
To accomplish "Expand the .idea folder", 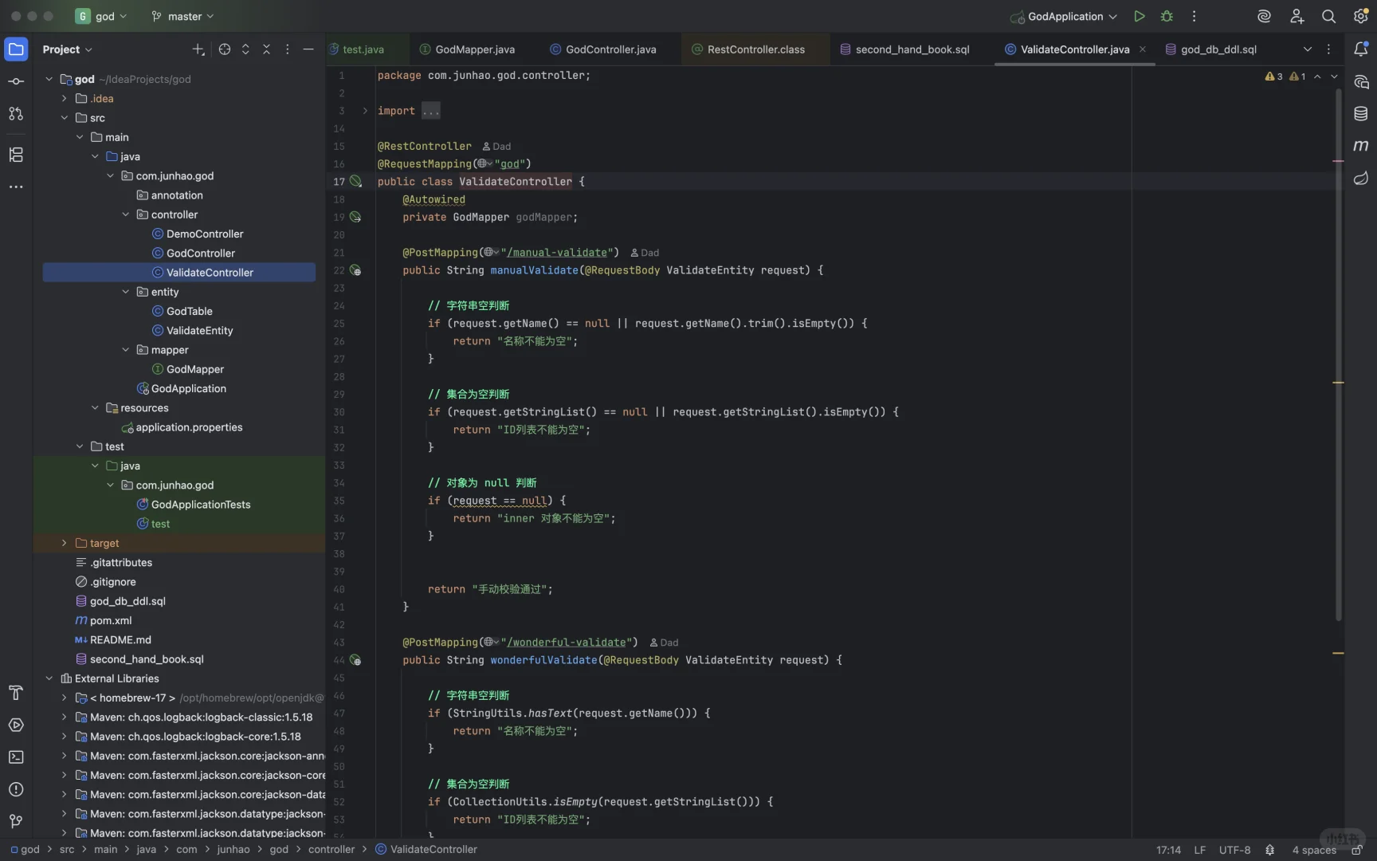I will [65, 99].
